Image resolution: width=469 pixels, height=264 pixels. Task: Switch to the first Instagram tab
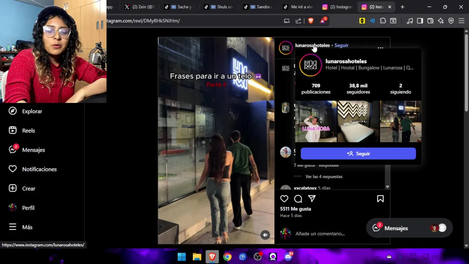pos(337,7)
